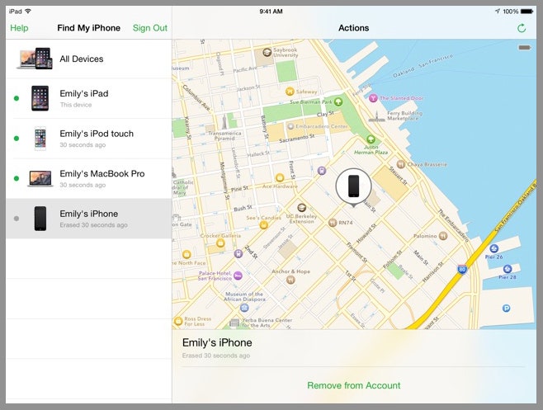Viewport: 543px width, 410px height.
Task: Tap Crocker Galleria shopping marker
Action: point(220,243)
